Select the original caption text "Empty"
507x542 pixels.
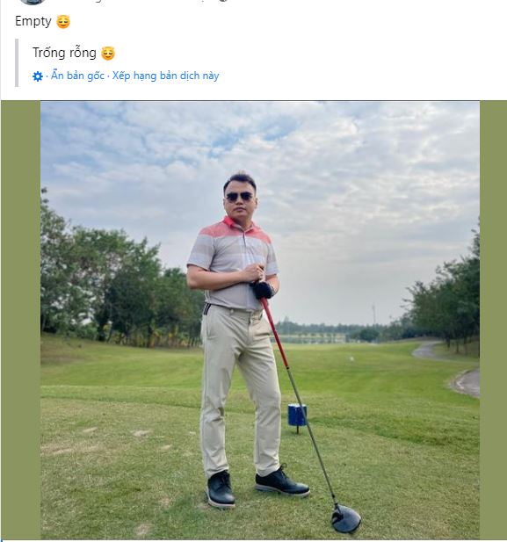(33, 22)
